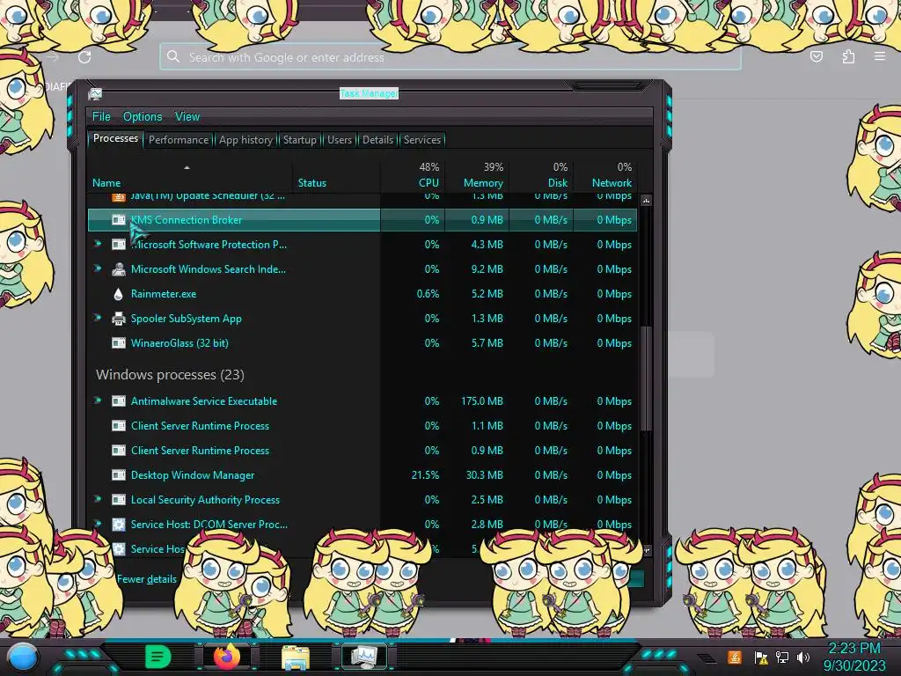Screen dimensions: 901x676
Task: Click the Rainmeter.exe droplet icon
Action: 119,294
